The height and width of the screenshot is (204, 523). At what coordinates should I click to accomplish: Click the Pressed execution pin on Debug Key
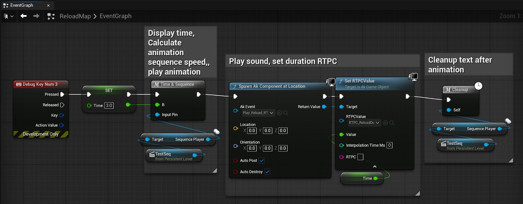pyautogui.click(x=62, y=94)
